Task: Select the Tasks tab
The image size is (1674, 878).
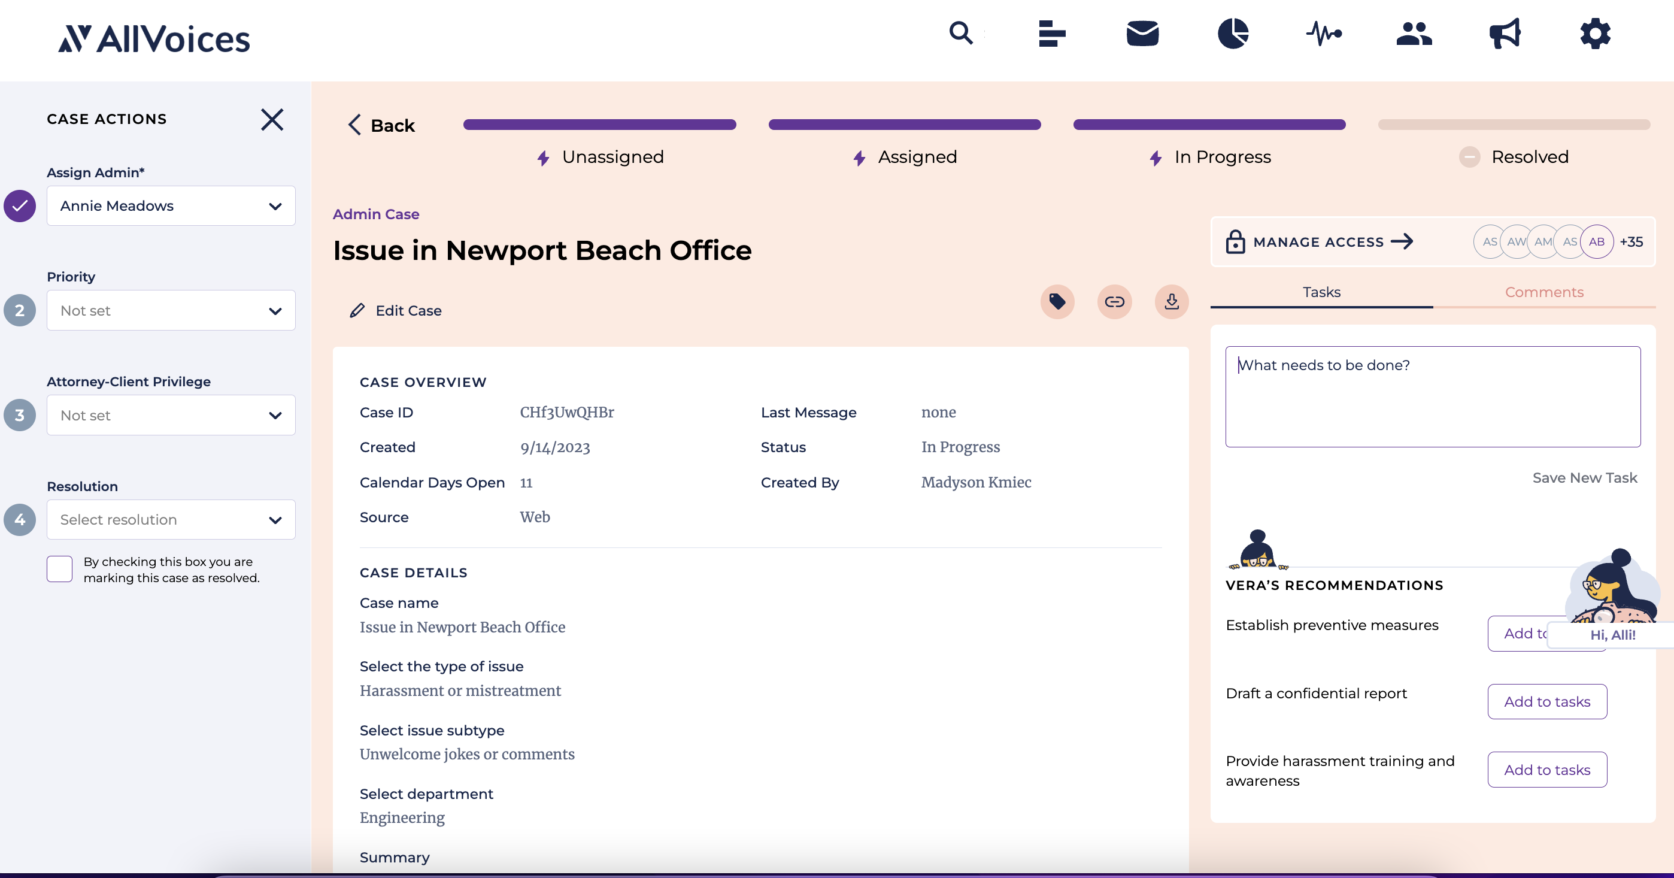Action: point(1321,292)
